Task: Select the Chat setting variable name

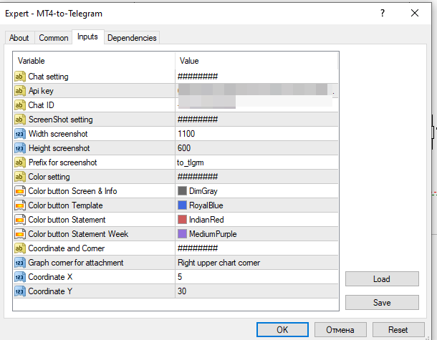Action: 48,77
